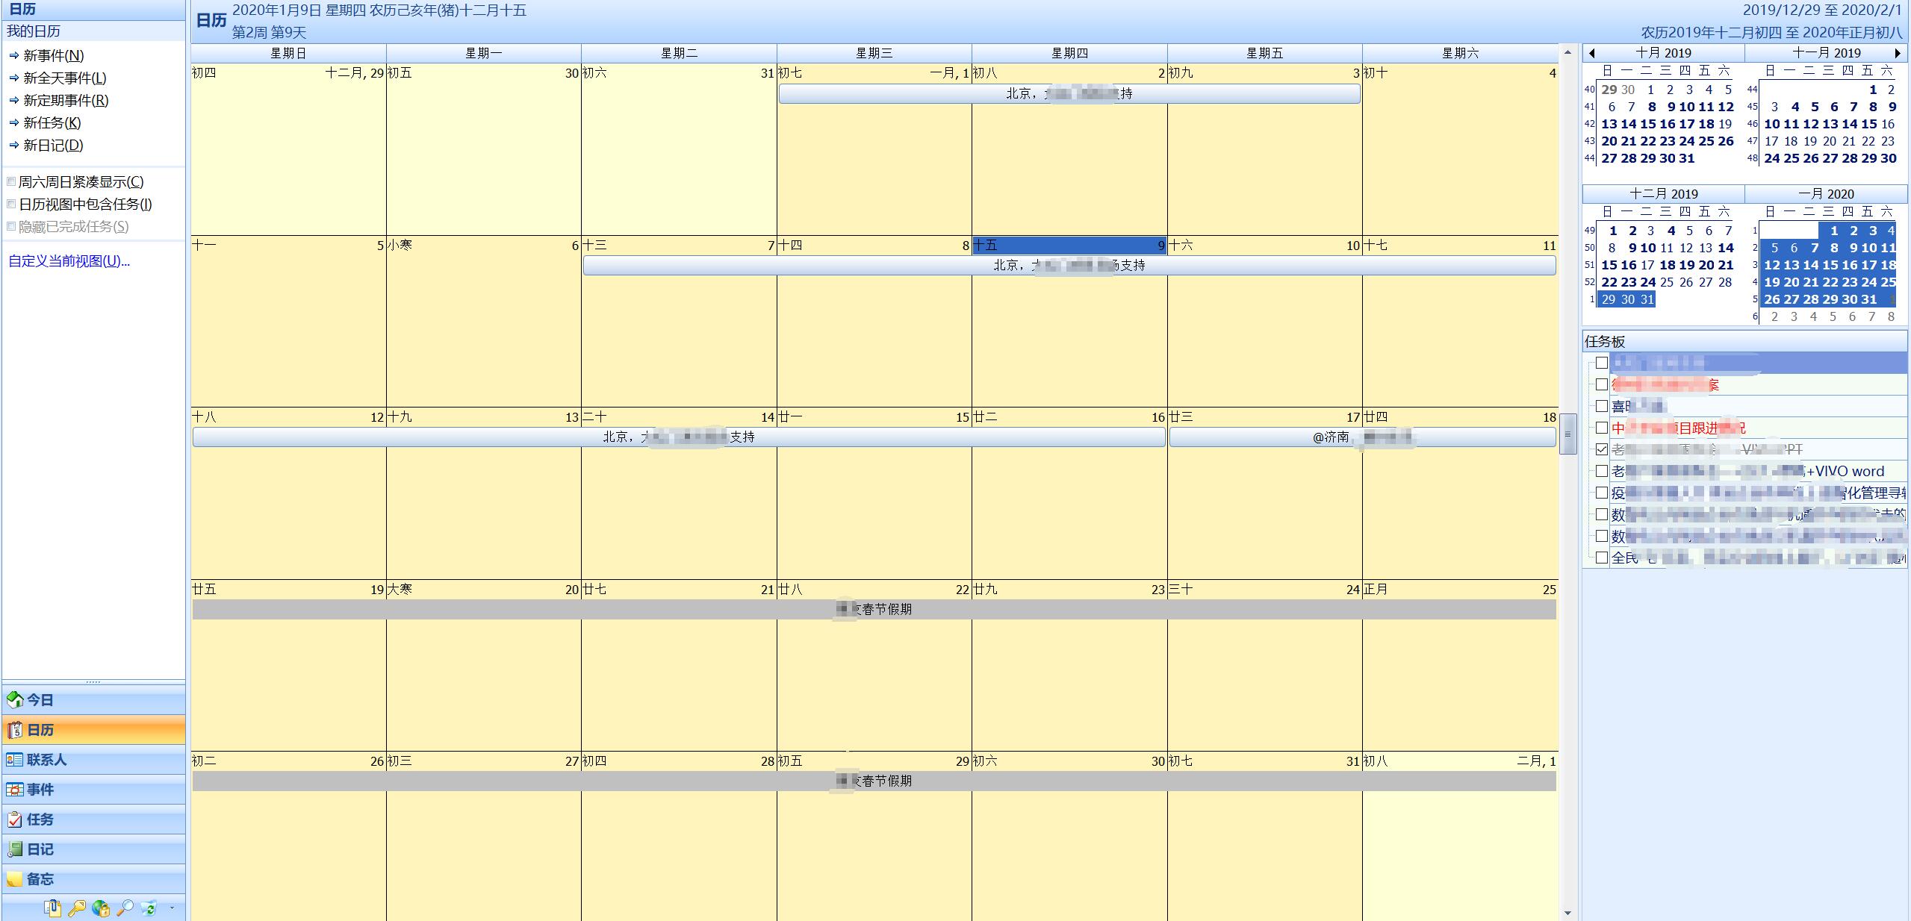Screen dimensions: 1911x921
Task: Open the 备忘 notes section
Action: [x=40, y=879]
